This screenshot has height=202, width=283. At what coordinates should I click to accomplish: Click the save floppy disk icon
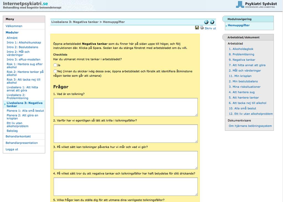197,27
